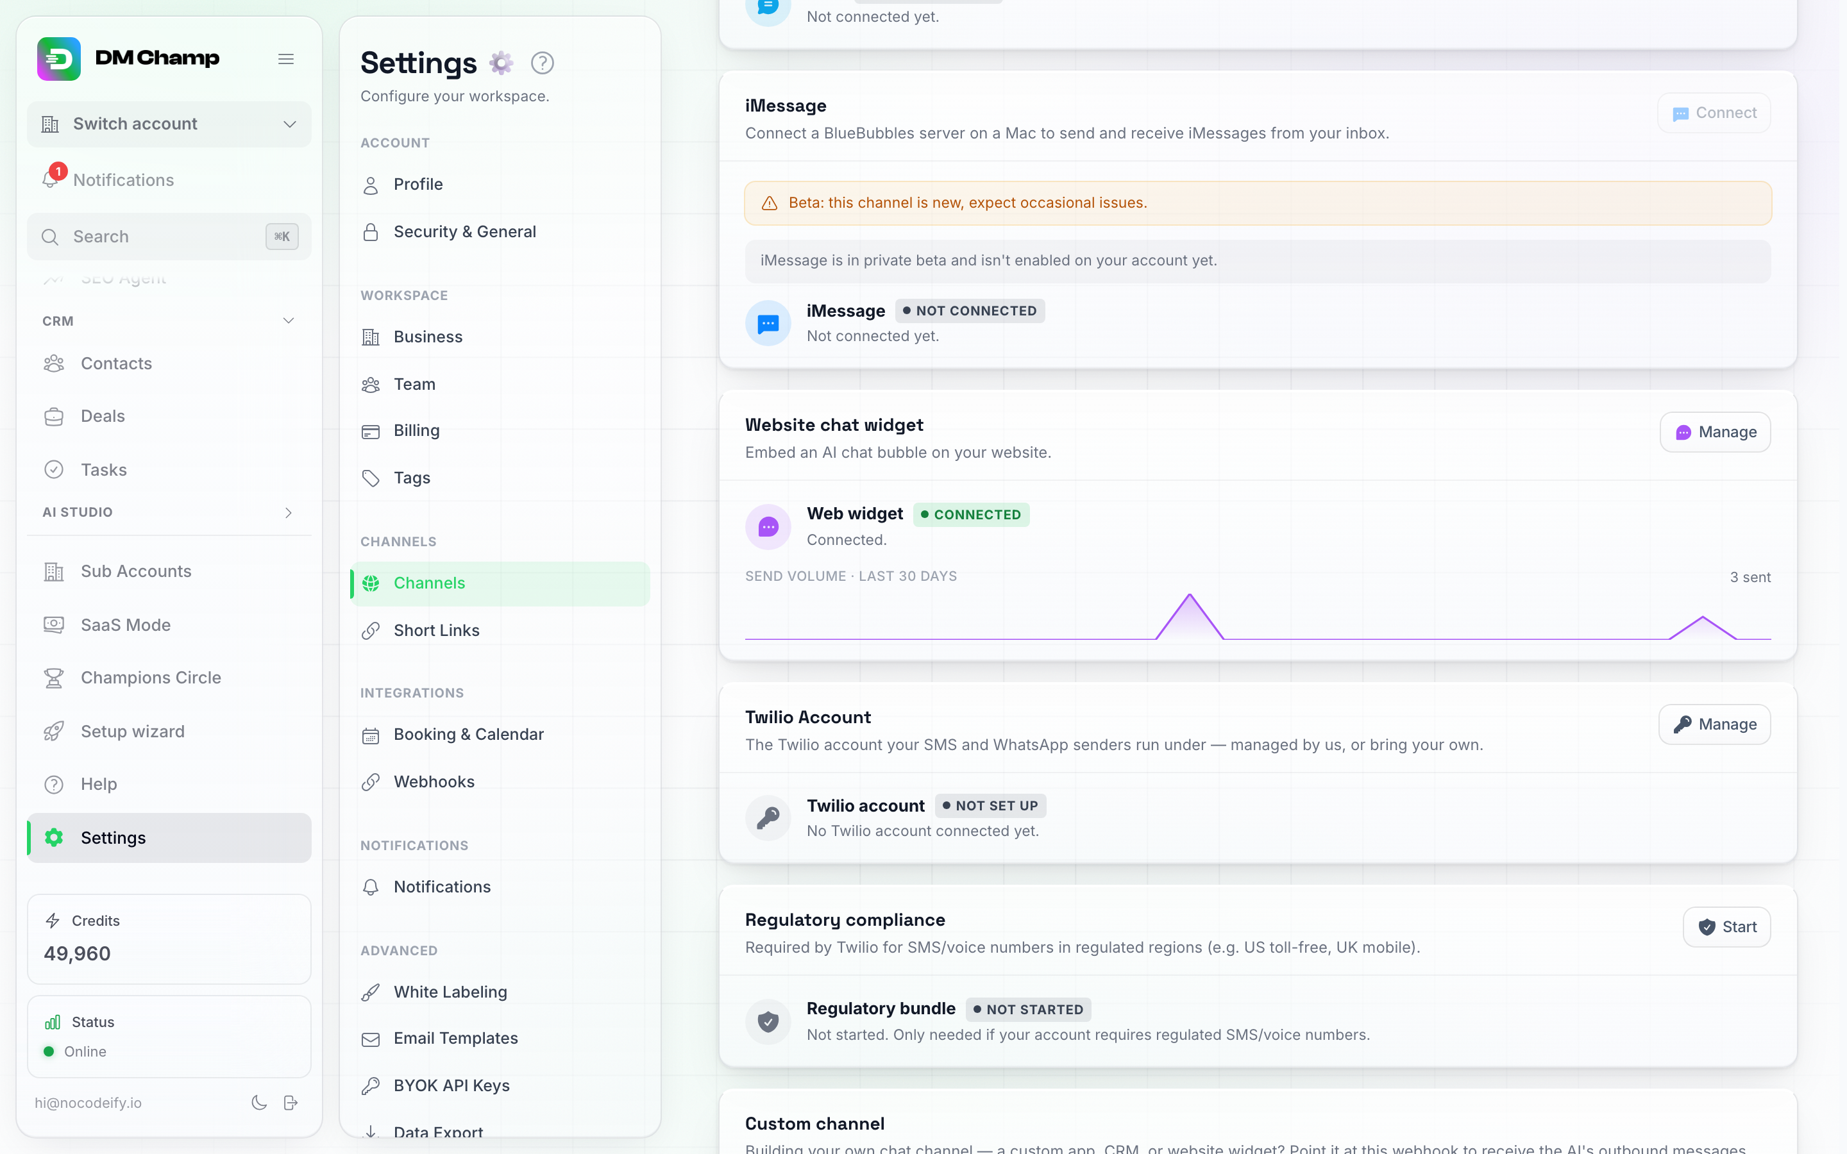Viewport: 1847px width, 1154px height.
Task: Toggle dark mode moon icon
Action: coord(260,1102)
